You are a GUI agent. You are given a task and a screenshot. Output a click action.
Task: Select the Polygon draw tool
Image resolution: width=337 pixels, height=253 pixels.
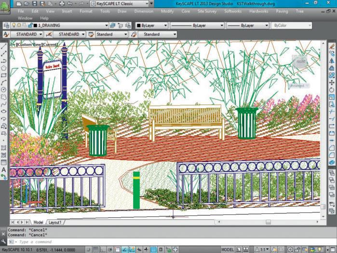click(x=4, y=68)
